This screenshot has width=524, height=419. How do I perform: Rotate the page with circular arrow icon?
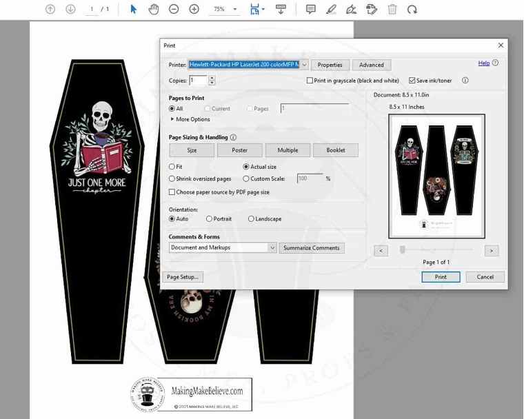[412, 9]
